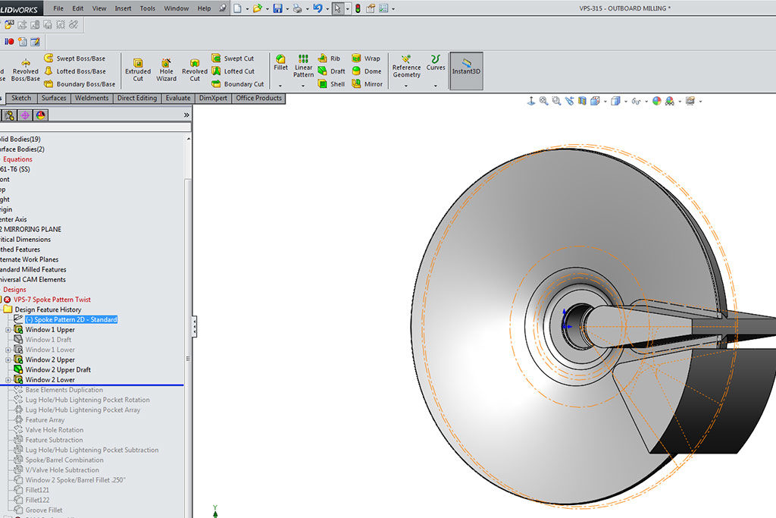Apply the Fillet feature tool
Viewport: 776px width, 518px height.
(x=280, y=62)
